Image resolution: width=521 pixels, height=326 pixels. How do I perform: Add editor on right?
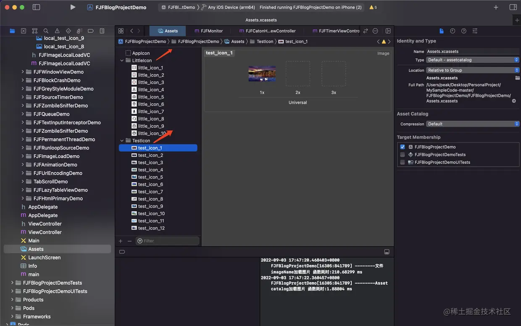pos(388,31)
